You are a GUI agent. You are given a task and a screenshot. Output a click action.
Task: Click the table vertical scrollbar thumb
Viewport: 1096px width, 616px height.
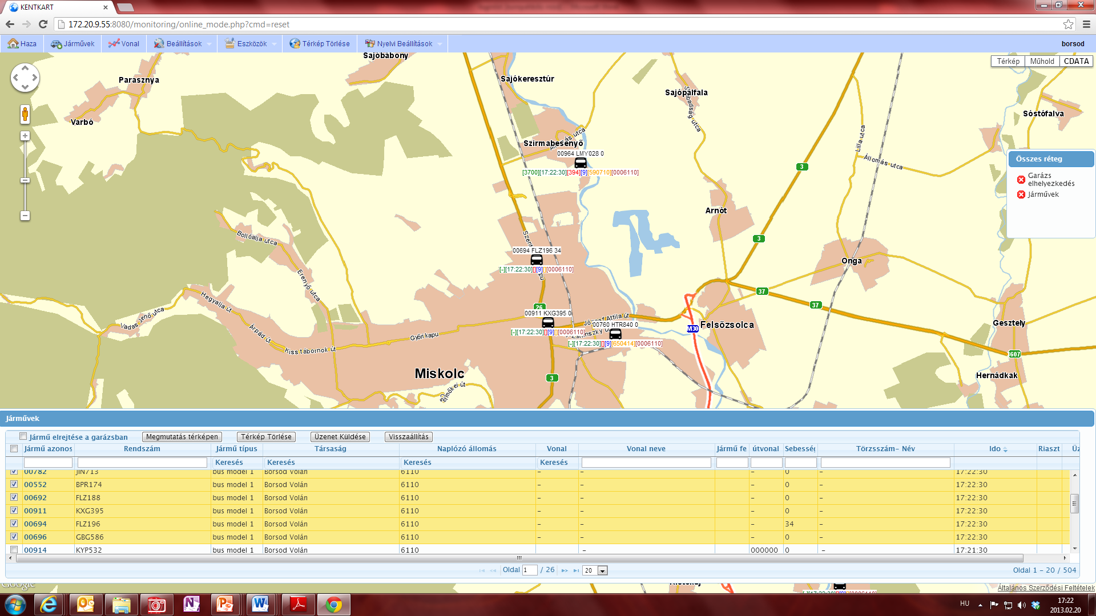[1075, 504]
